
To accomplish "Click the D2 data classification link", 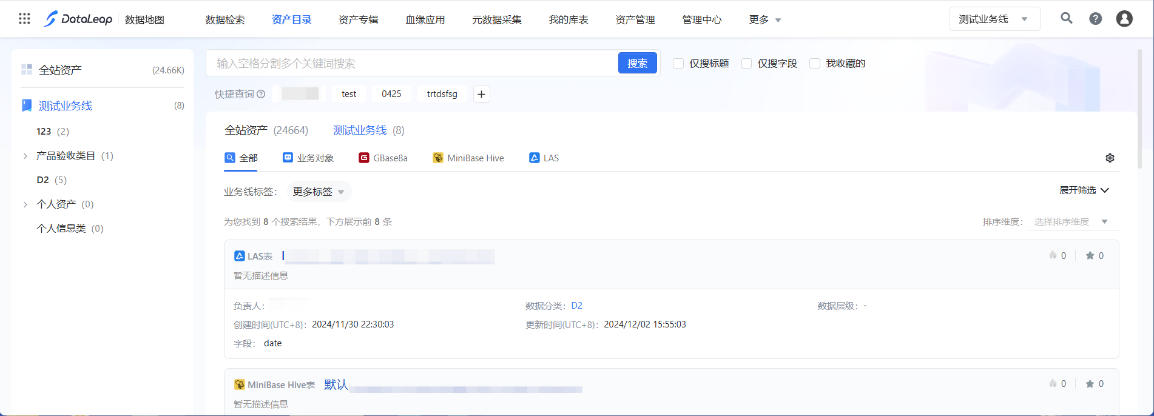I will coord(576,306).
